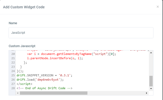Image resolution: width=163 pixels, height=100 pixels.
Task: Click the horizontal scrollbar's left arrow
Action: click(18, 93)
